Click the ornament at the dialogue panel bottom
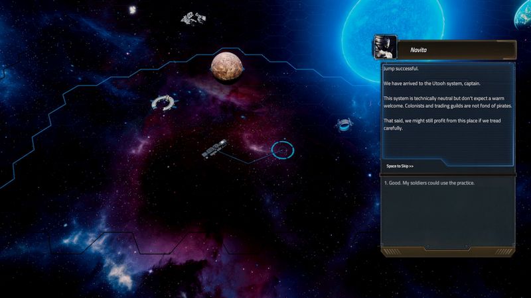Viewport: 531px width, 298px height. coord(448,252)
